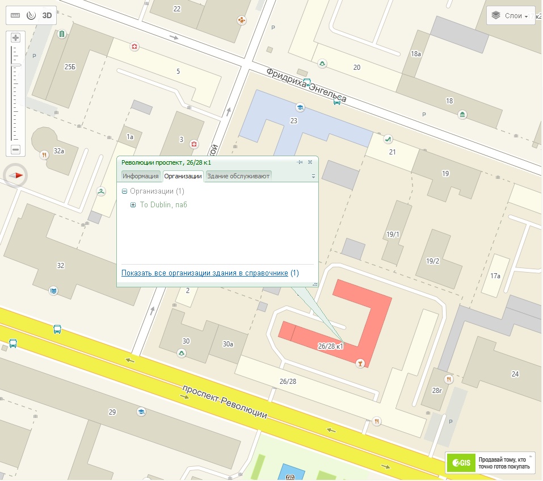Click the To Dublin, паб organization name
Viewport: 543px width, 481px height.
163,205
